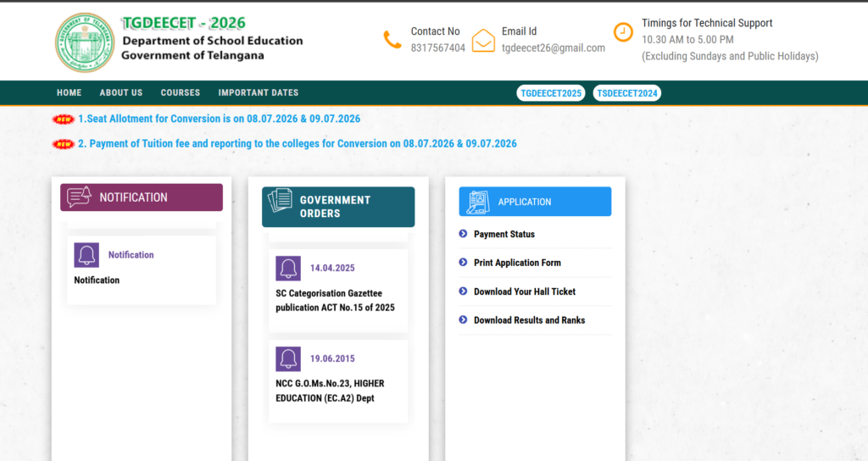Open NCC G.O.Ms.No.23 Higher Education order
The image size is (868, 461).
point(330,391)
